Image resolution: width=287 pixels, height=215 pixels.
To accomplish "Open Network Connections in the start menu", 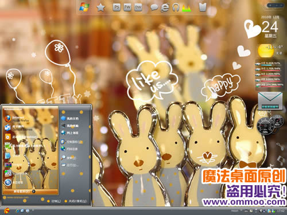I will [69, 149].
